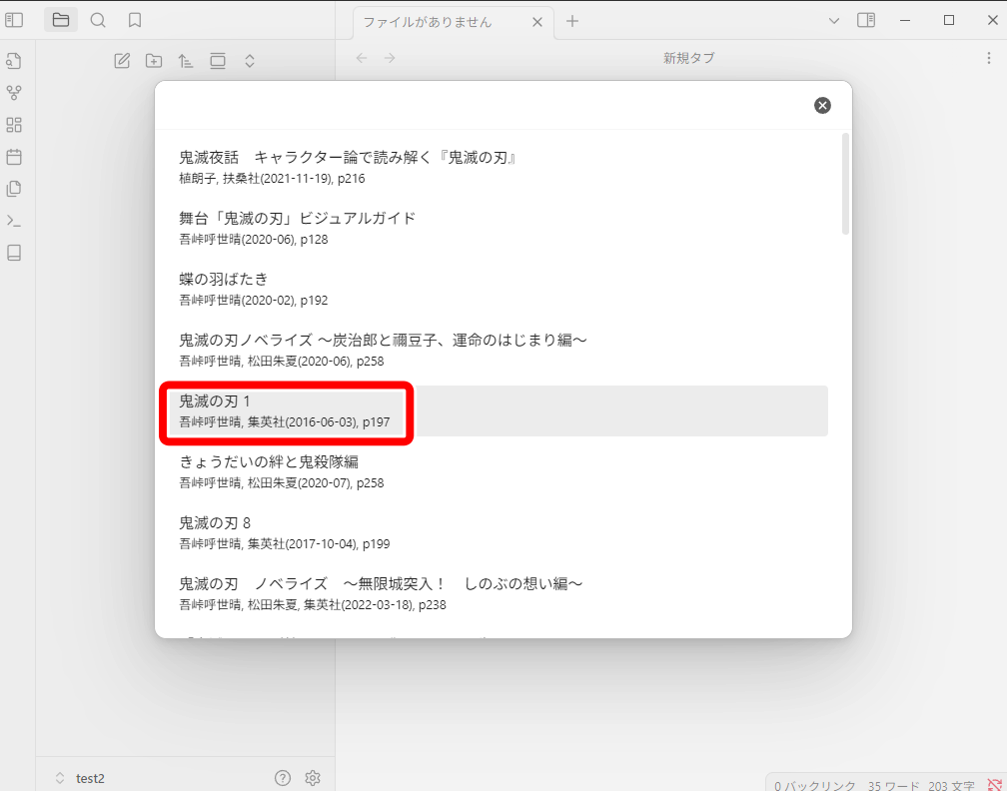Create a new note with pencil icon

coord(122,61)
